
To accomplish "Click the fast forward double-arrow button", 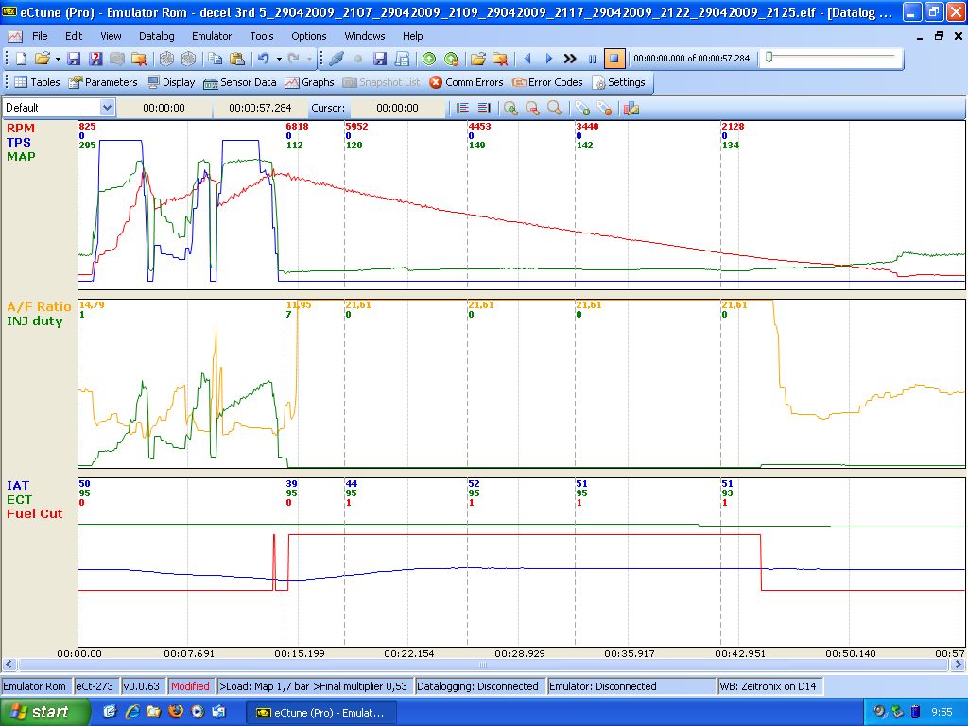I will coord(570,59).
